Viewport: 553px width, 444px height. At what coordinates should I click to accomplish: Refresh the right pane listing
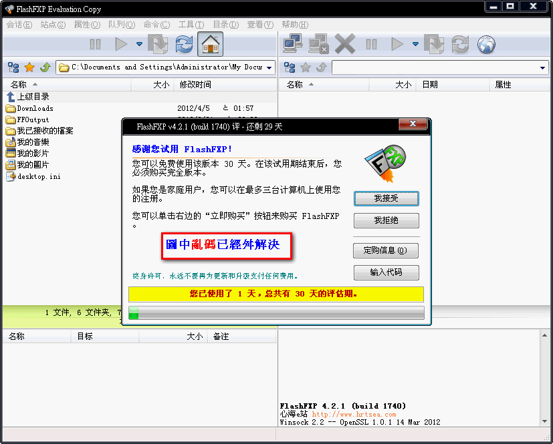pyautogui.click(x=460, y=44)
